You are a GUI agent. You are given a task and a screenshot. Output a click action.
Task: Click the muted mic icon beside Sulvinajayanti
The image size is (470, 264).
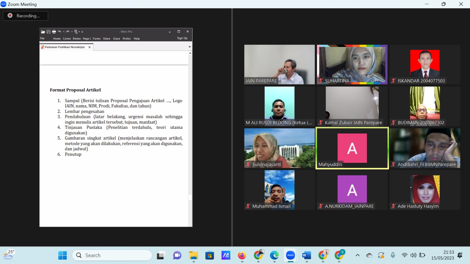coord(248,165)
